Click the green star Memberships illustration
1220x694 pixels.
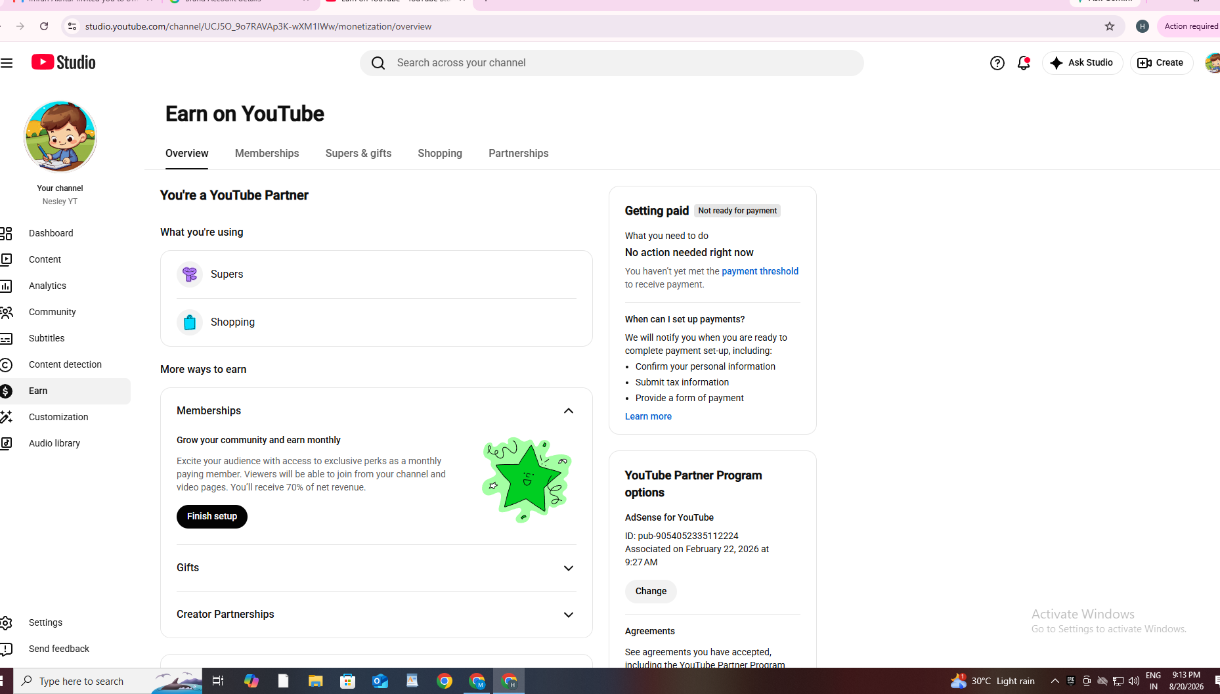coord(527,480)
